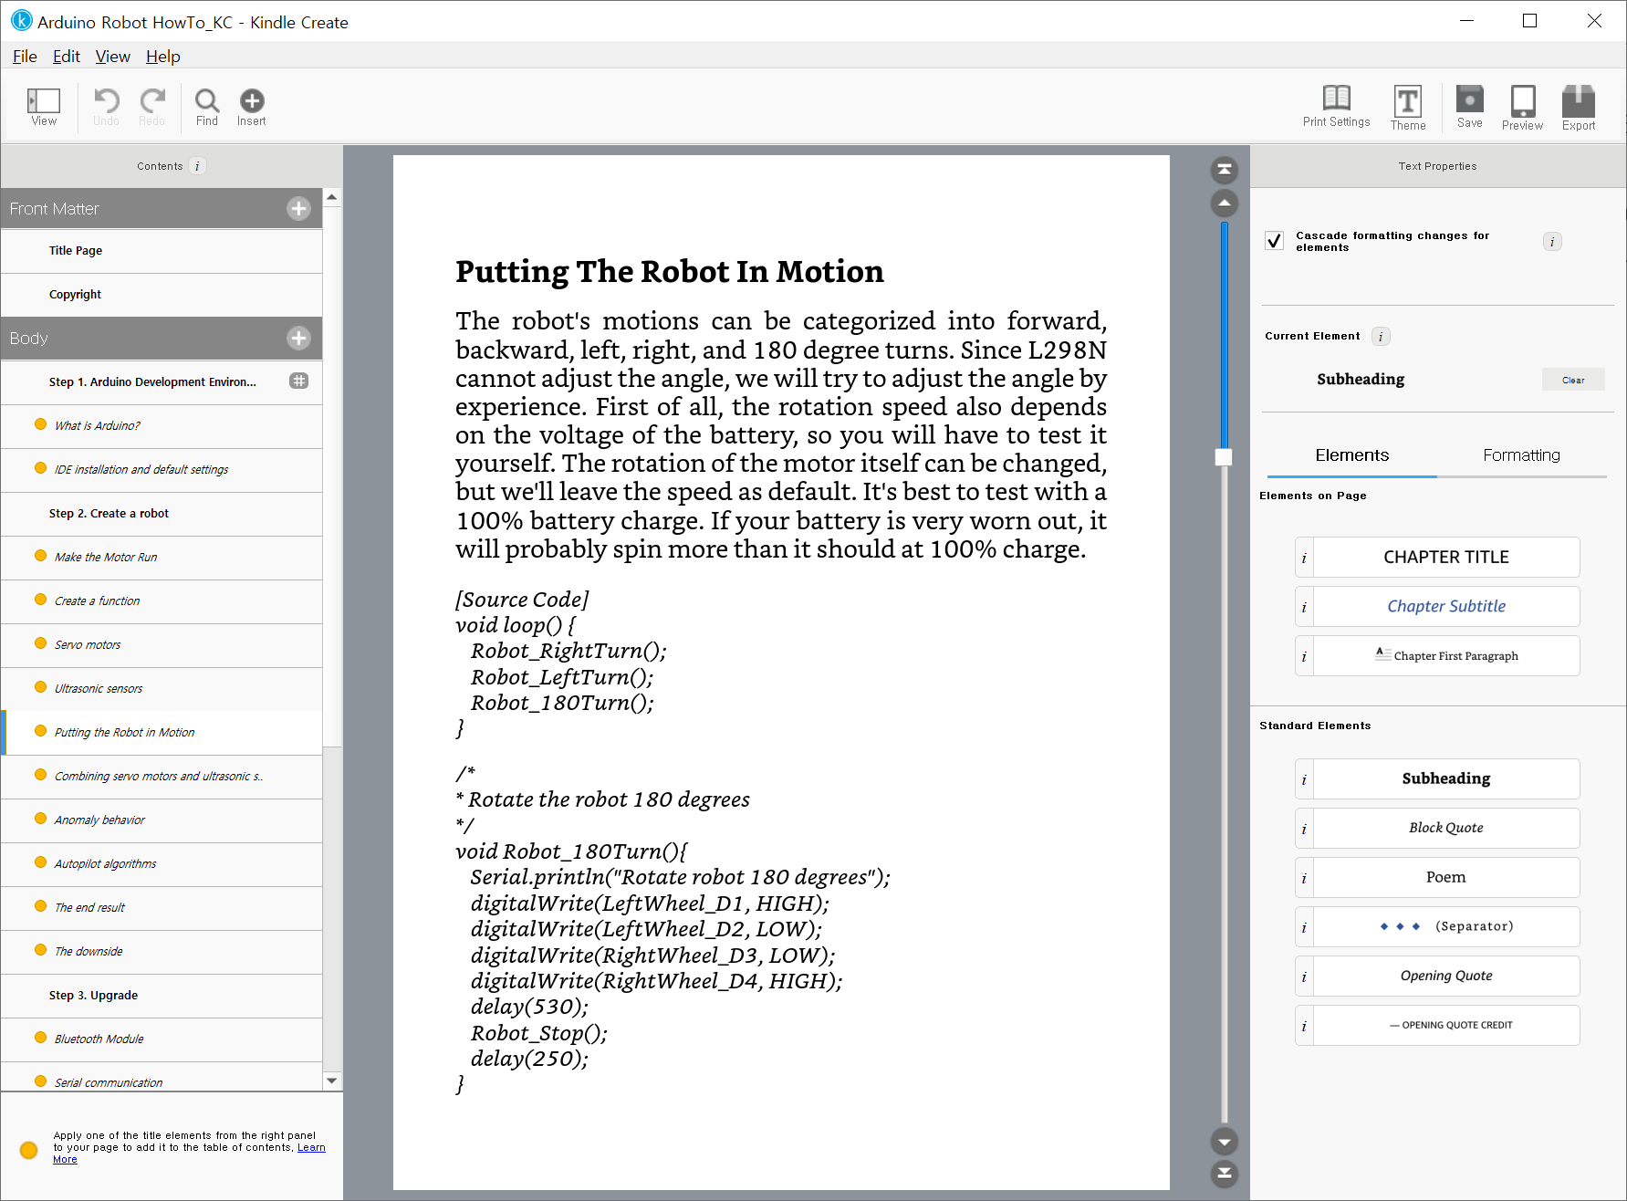This screenshot has height=1201, width=1627.
Task: Clear the current Subheading element
Action: click(x=1572, y=380)
